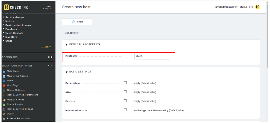Click the Monitoring Agents icon
Screen dimensions: 270x123
(4, 76)
